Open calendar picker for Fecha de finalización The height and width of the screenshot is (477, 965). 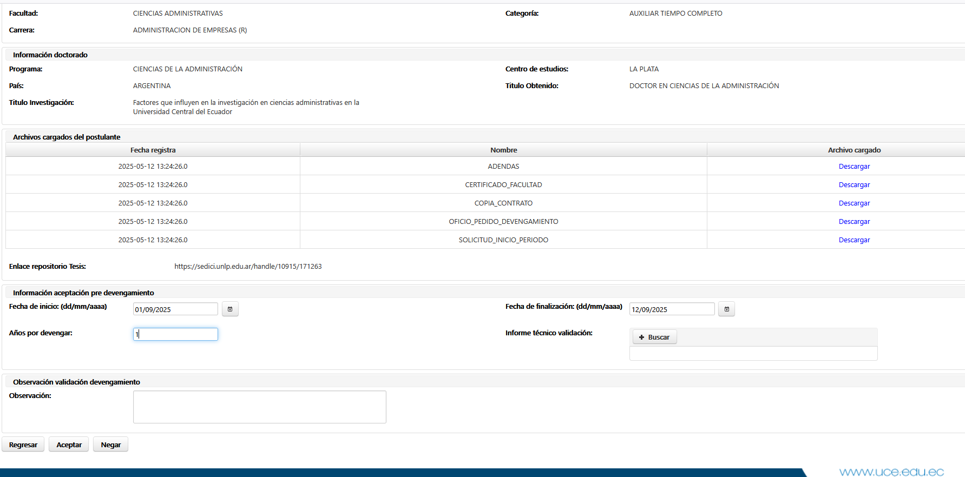[x=726, y=309]
